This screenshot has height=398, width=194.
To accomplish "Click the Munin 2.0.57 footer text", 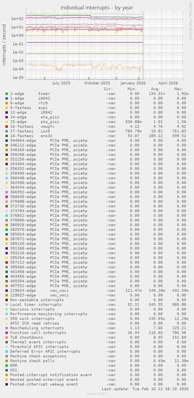I will pos(97,394).
